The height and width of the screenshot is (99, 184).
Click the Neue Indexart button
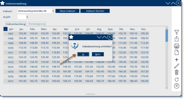click(x=67, y=11)
